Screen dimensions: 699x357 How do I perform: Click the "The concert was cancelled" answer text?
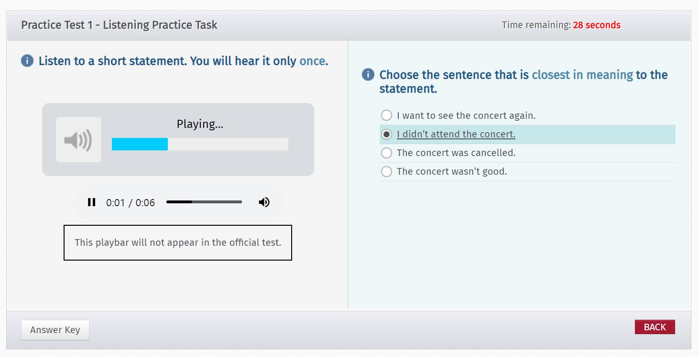pyautogui.click(x=456, y=153)
